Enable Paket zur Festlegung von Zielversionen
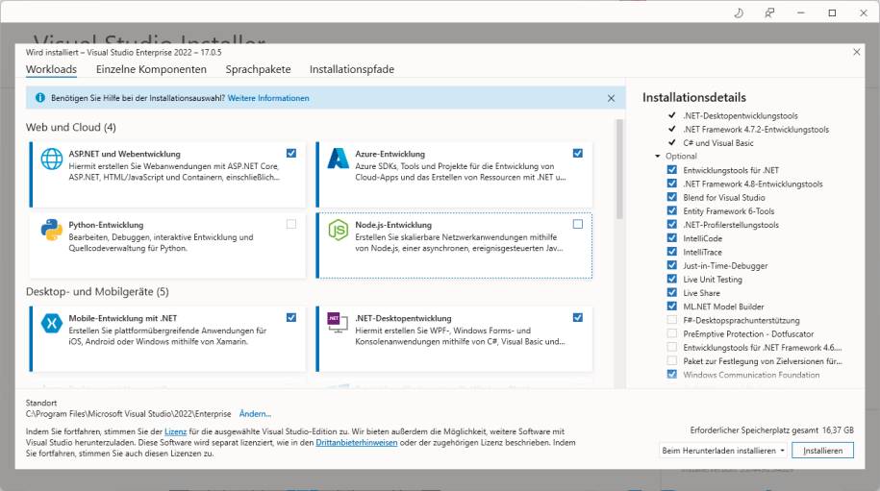880x491 pixels. coord(672,360)
